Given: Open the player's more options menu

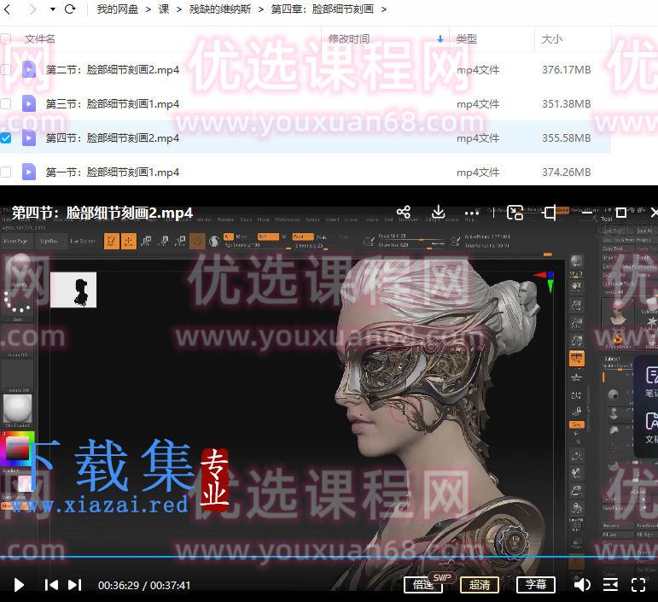Looking at the screenshot, I should tap(472, 213).
